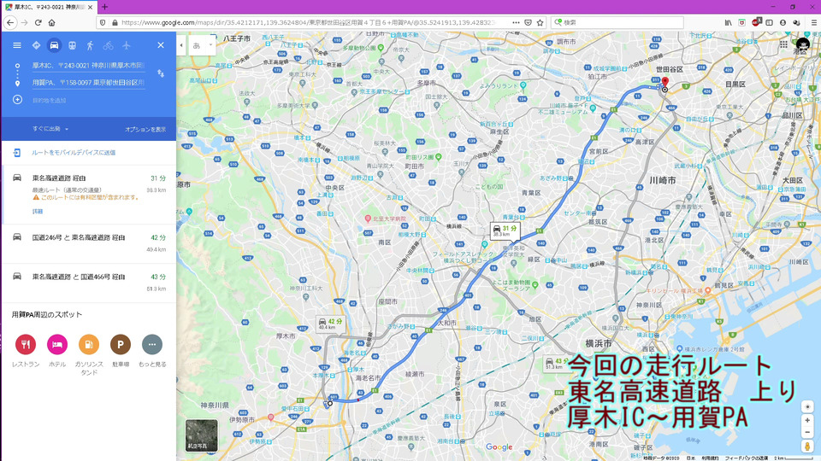Open the input method あ dropdown arrow
This screenshot has width=821, height=461.
click(x=210, y=45)
